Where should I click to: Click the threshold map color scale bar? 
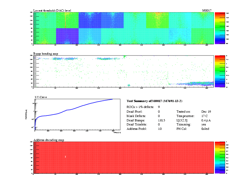[x=220, y=28]
